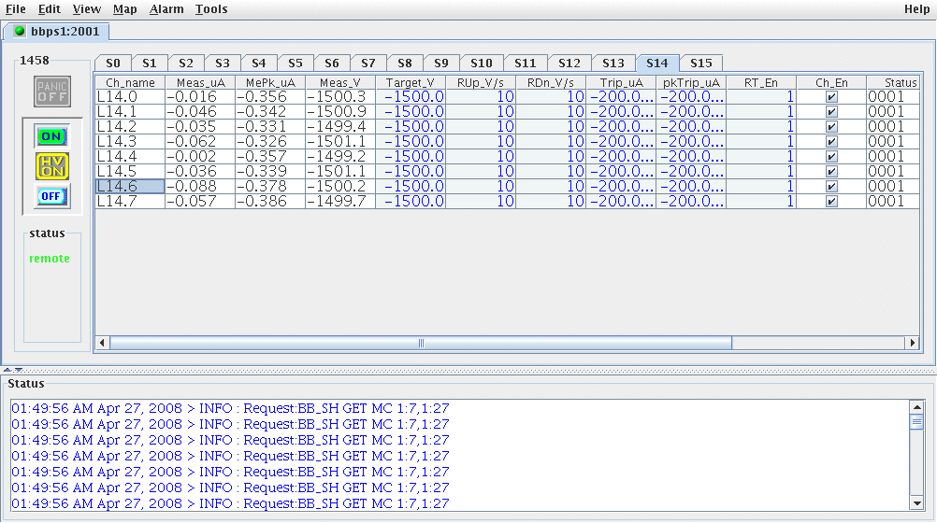937x523 pixels.
Task: Click the Target_V column header
Action: [411, 82]
